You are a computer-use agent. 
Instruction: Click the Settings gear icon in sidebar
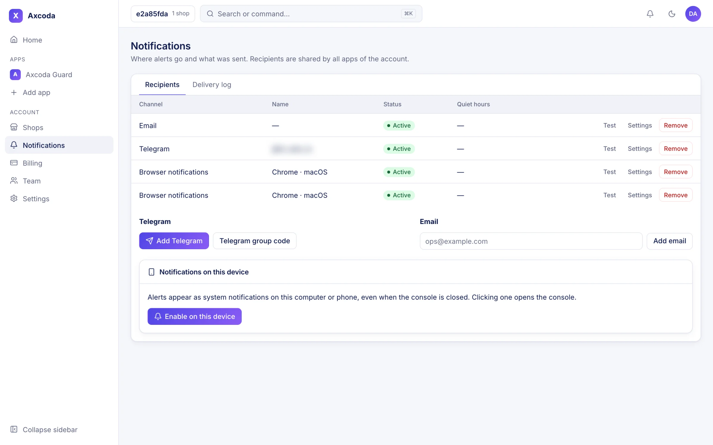(x=14, y=198)
